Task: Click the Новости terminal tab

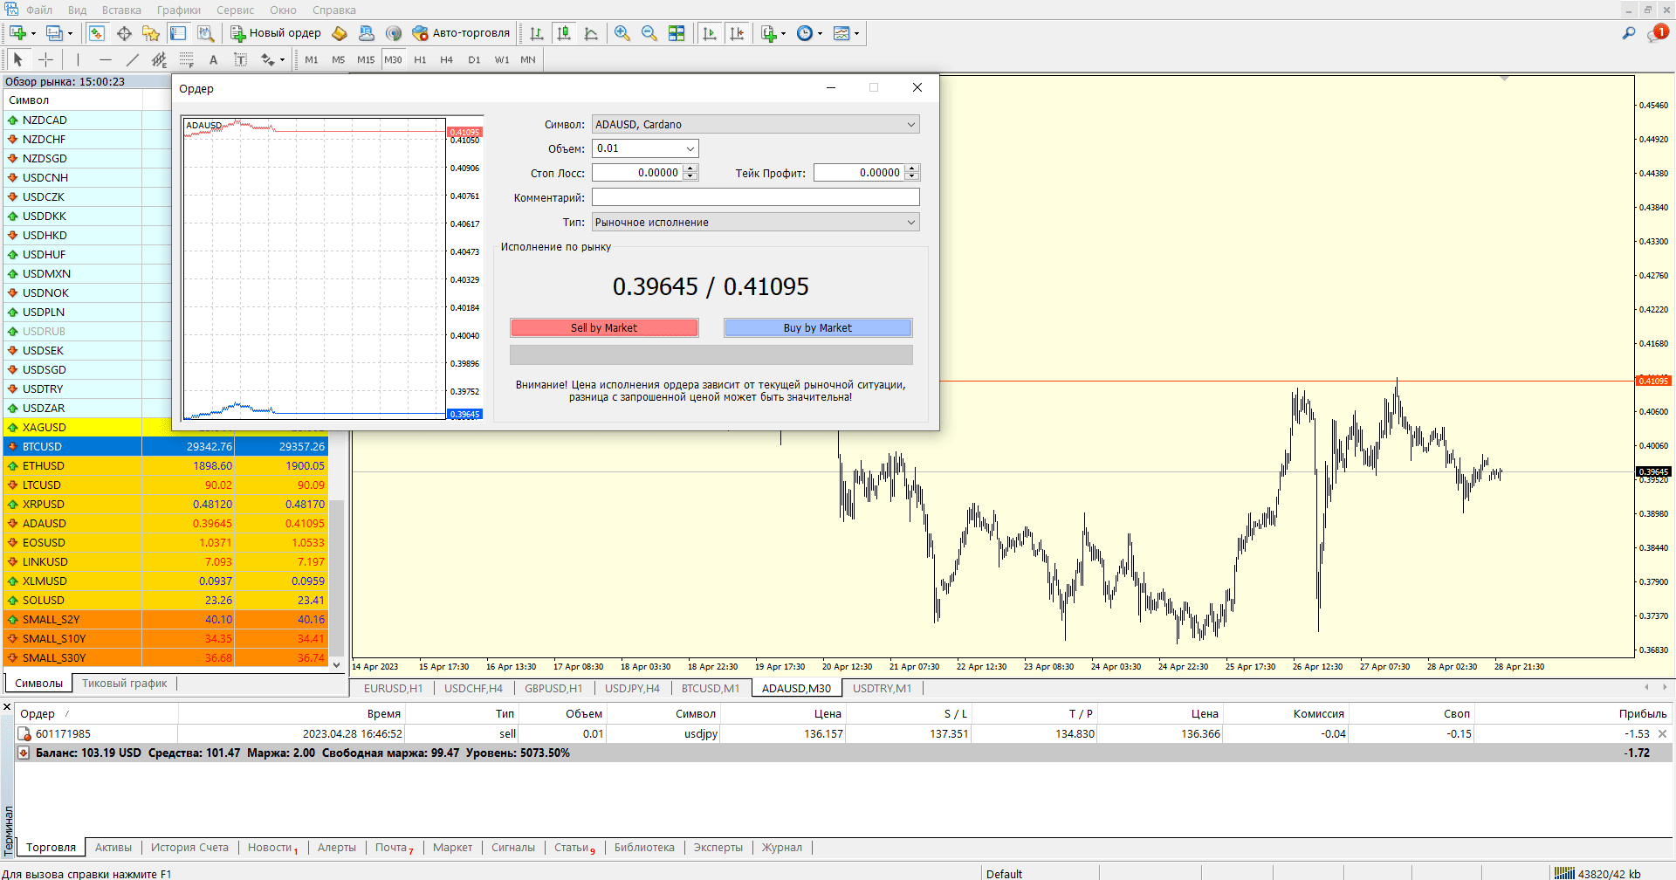Action: point(272,847)
